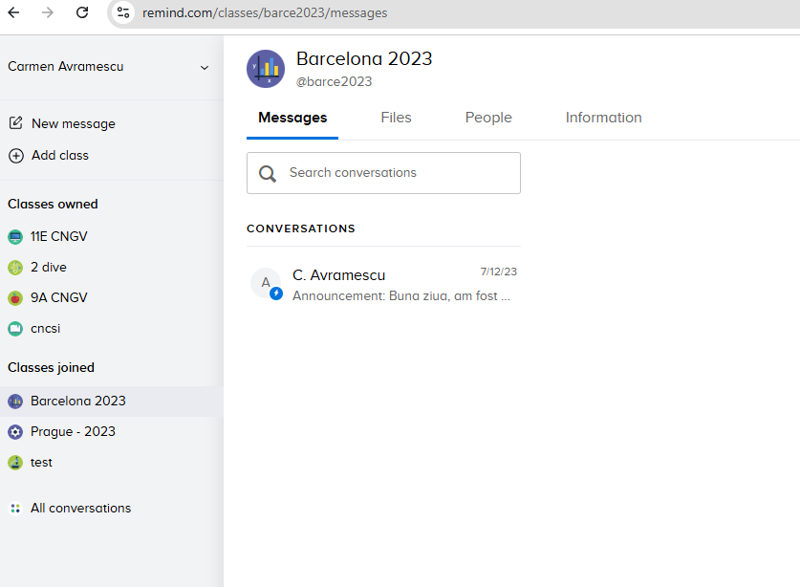Click the Add class plus icon

click(x=15, y=155)
